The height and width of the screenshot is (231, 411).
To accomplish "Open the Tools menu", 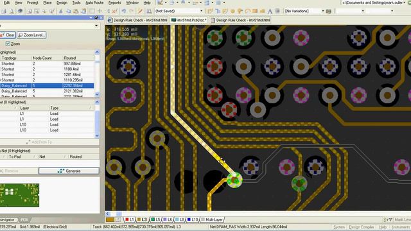I will [x=76, y=3].
